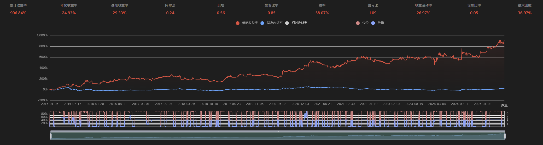Toggle the 数量 series via its label text
This screenshot has height=145, width=543.
[x=381, y=23]
